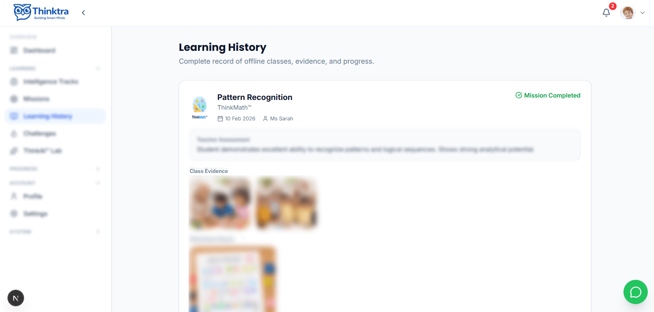Screen dimensions: 654x312
Task: Navigate to the ThinkAI Lab
Action: 42,151
